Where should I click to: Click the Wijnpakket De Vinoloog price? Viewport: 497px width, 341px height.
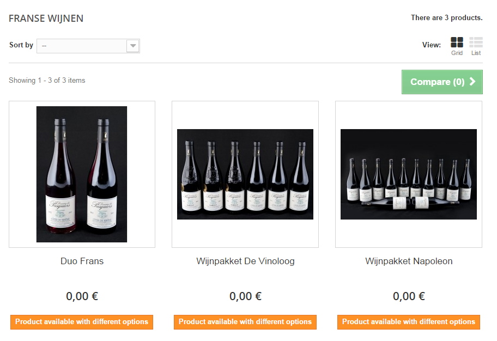click(x=245, y=296)
